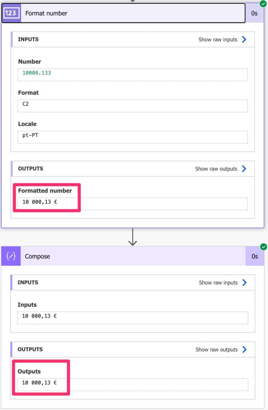
Task: Collapse the Compose action card
Action: (x=140, y=256)
